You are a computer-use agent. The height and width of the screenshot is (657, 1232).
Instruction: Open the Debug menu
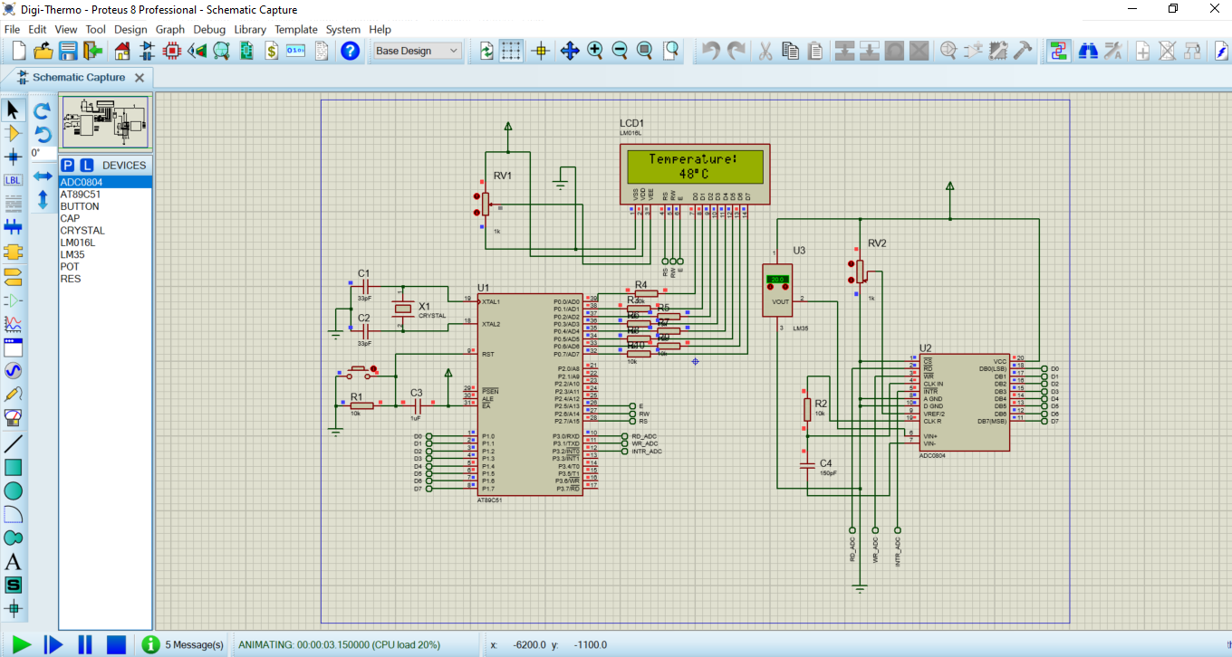pyautogui.click(x=208, y=29)
